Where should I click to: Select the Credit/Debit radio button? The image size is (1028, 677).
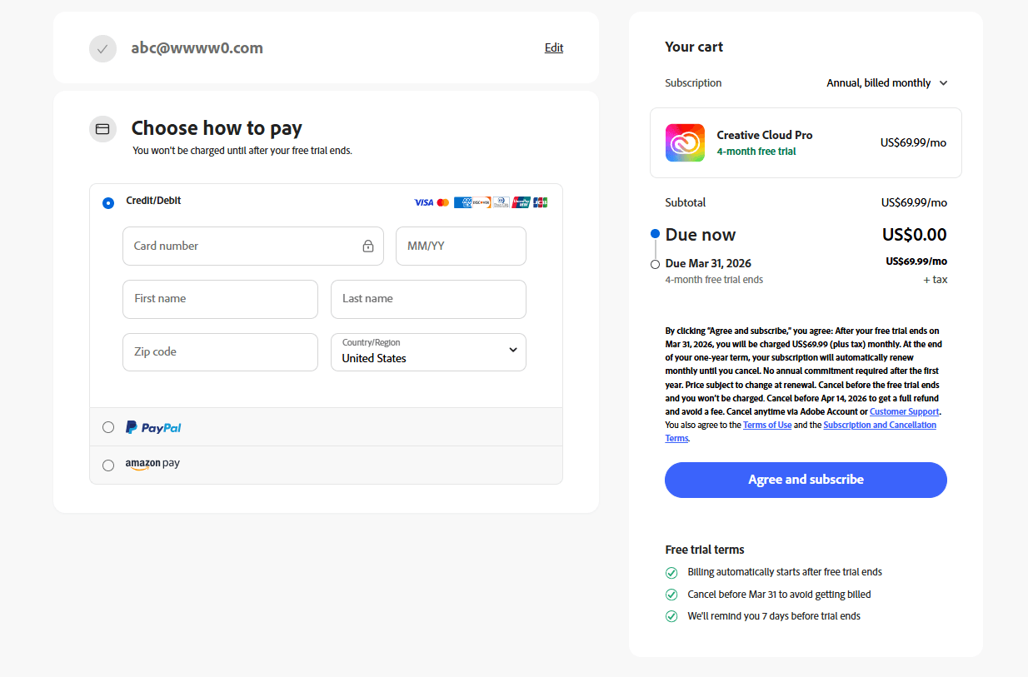point(108,203)
